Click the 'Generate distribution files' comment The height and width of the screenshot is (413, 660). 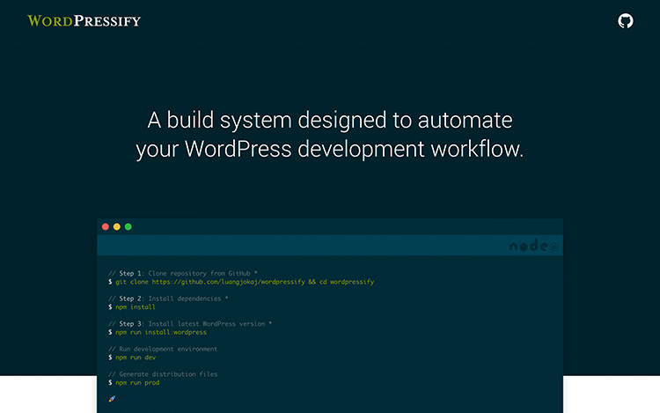point(163,374)
